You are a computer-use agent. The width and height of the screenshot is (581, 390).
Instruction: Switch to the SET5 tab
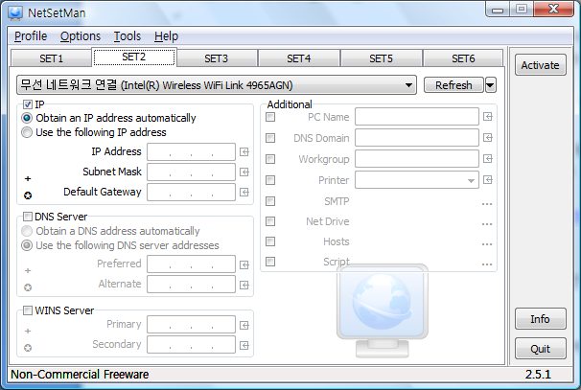click(x=381, y=58)
